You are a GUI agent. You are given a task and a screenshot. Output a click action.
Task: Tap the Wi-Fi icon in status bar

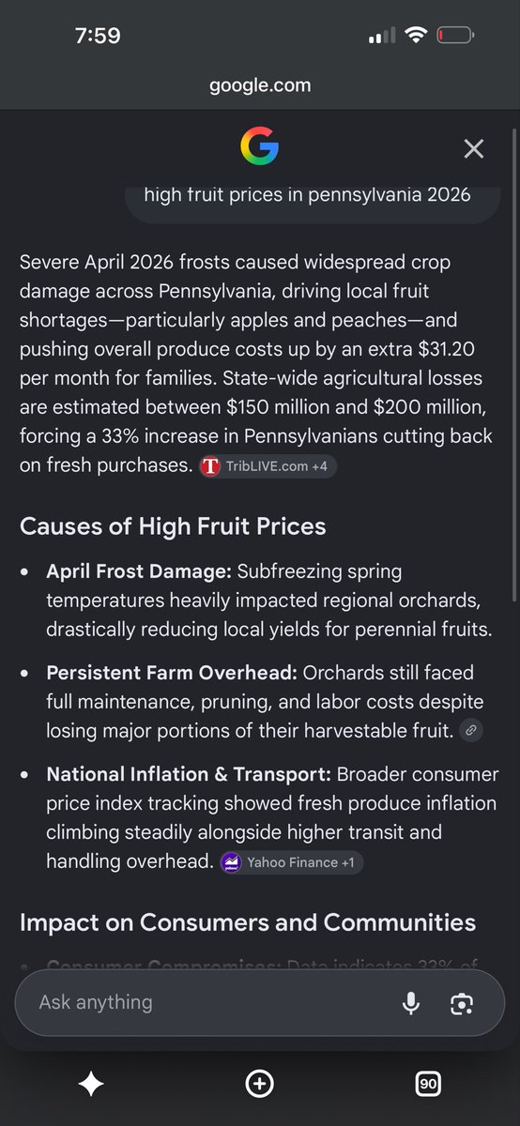point(415,36)
